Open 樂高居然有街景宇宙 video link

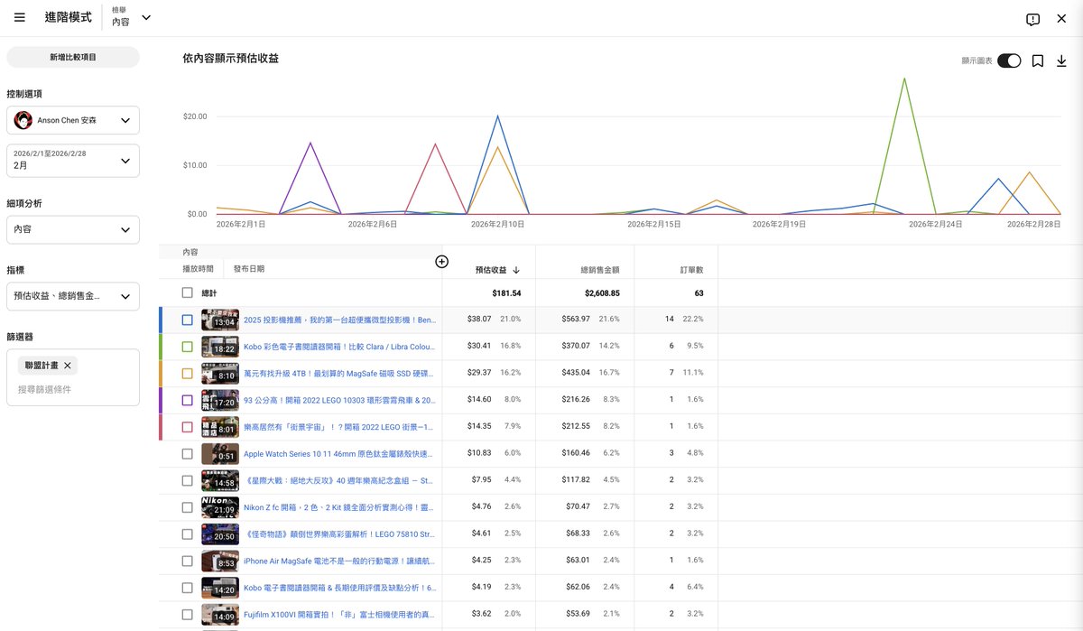339,427
